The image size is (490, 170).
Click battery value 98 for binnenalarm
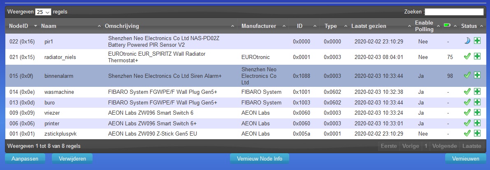450,76
